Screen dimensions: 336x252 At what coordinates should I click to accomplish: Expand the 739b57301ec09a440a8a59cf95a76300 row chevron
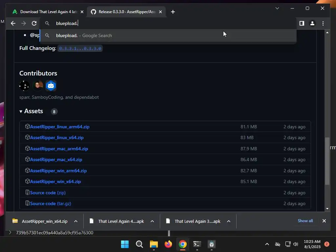[10, 233]
